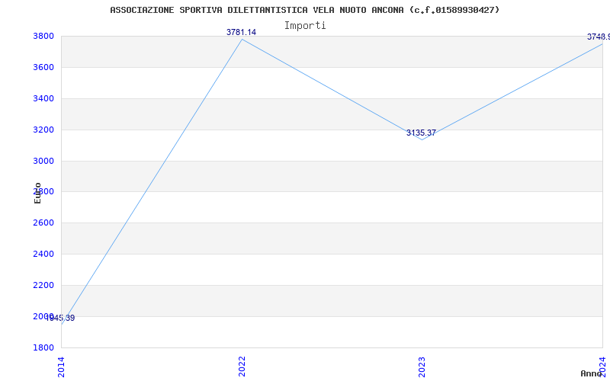Click the 2200 y-axis tick label
The width and height of the screenshot is (610, 381).
[43, 285]
